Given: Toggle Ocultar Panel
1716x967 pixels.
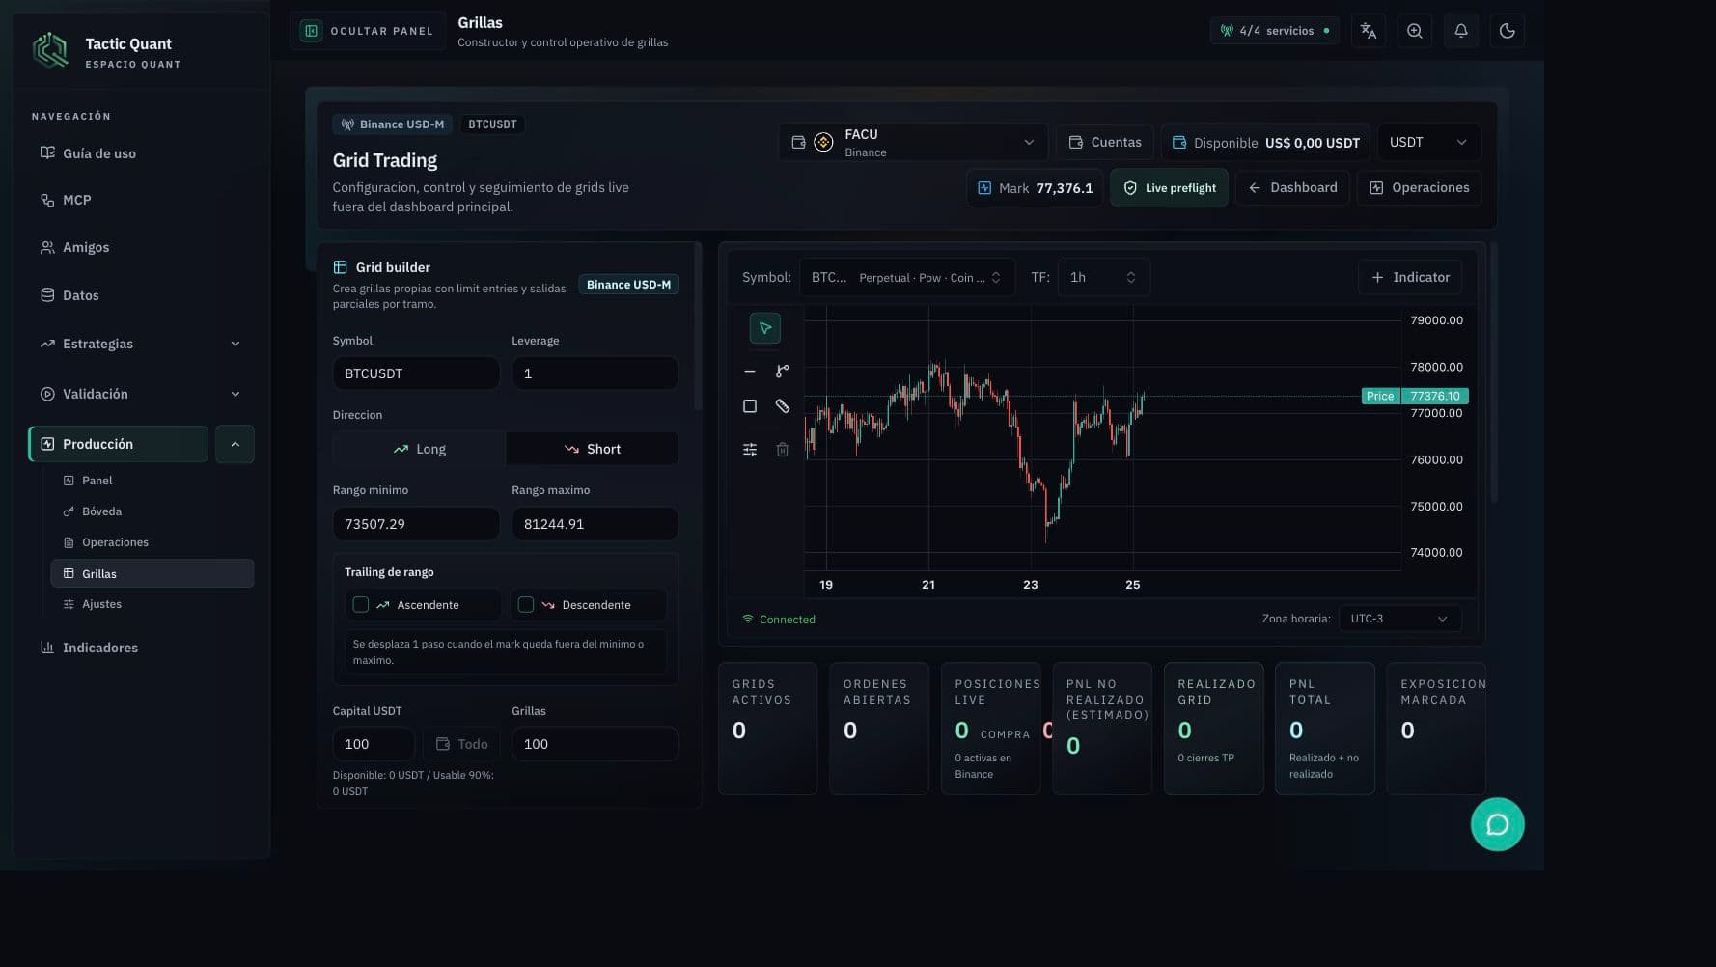Looking at the screenshot, I should click(367, 31).
